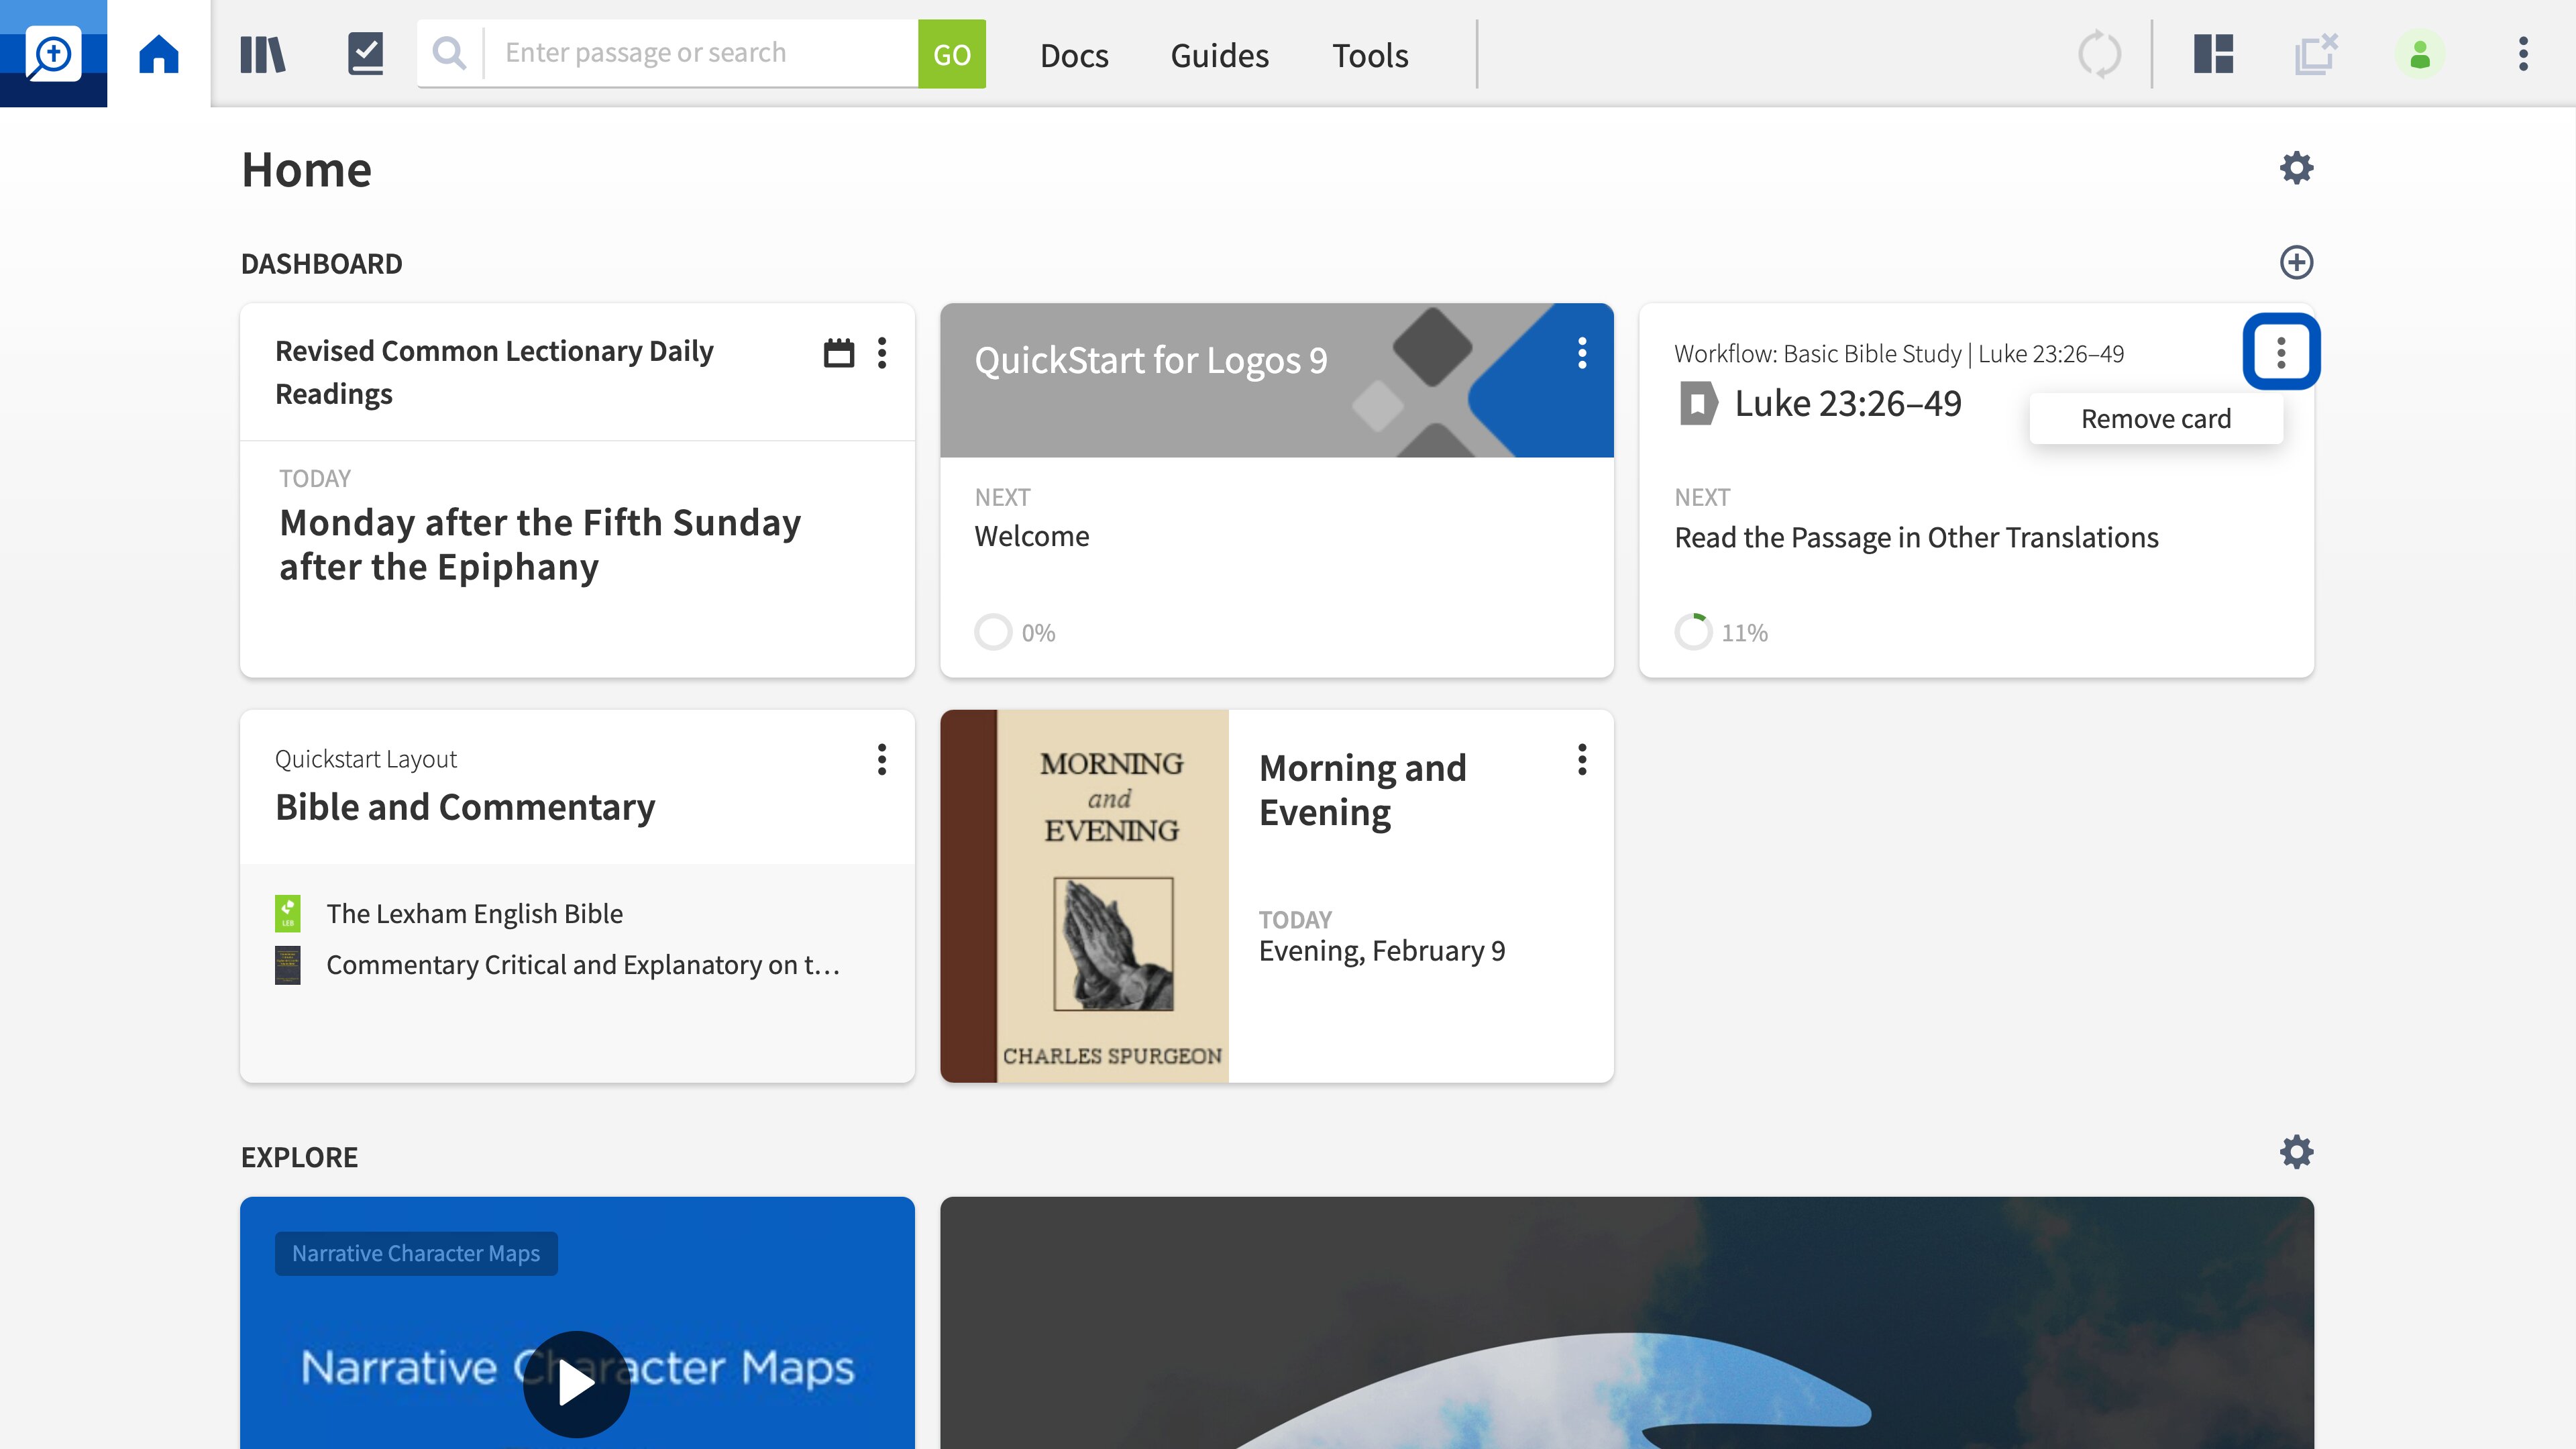Click the sync refresh icon
The width and height of the screenshot is (2576, 1449).
pyautogui.click(x=2099, y=54)
